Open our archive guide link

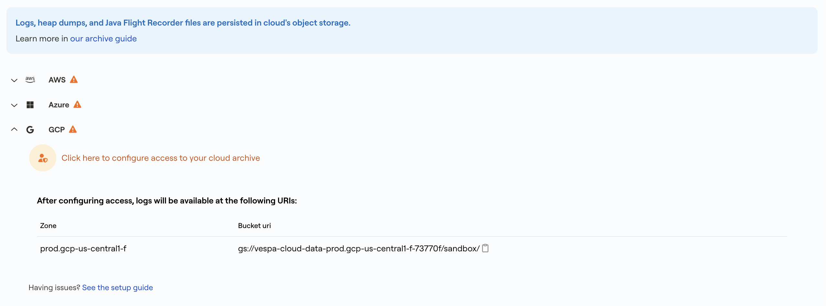point(103,38)
